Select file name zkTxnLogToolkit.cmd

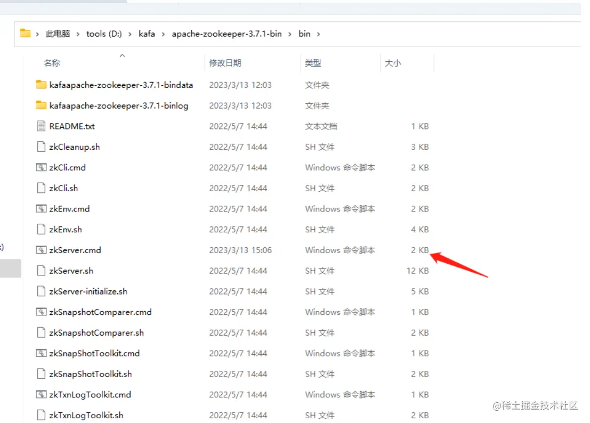pyautogui.click(x=90, y=395)
